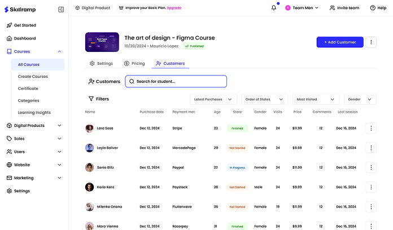Expand the Latest Purchases dropdown
This screenshot has width=393, height=230.
click(x=213, y=99)
